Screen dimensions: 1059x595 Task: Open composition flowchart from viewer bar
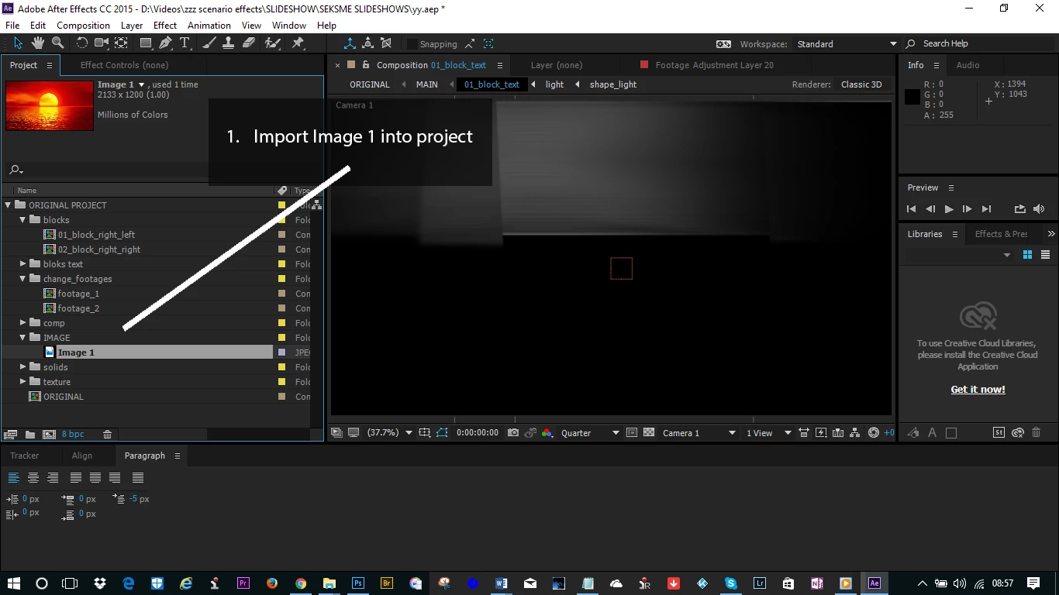point(855,433)
